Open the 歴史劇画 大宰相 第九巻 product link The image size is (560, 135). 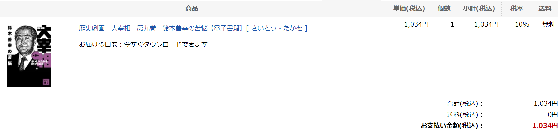193,28
